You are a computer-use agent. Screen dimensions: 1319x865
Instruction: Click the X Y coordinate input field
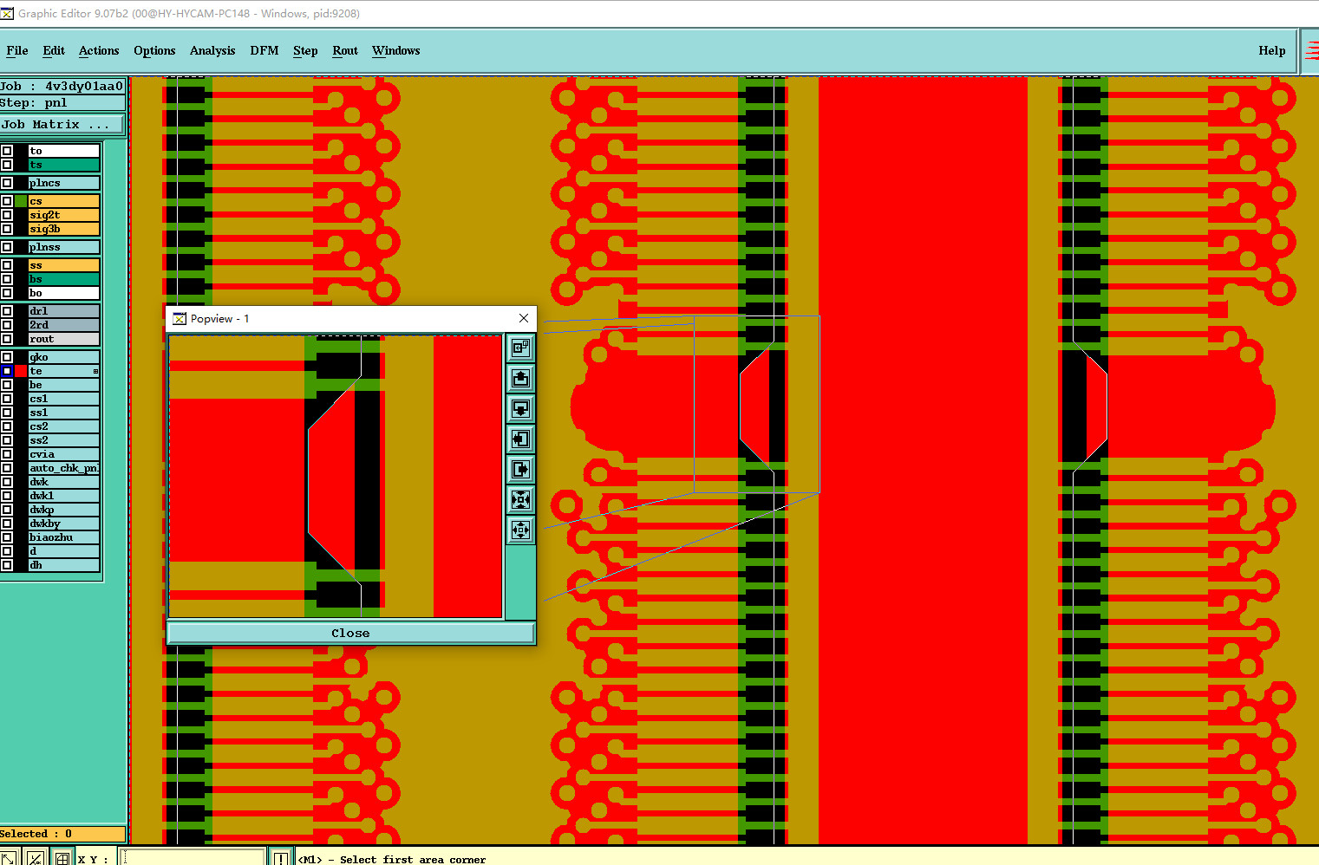click(x=193, y=858)
